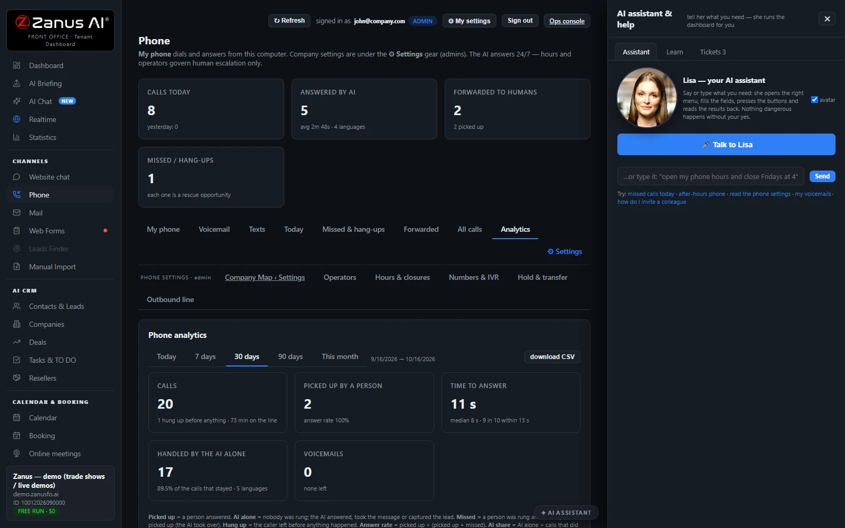Image resolution: width=845 pixels, height=528 pixels.
Task: Click the download CSV button
Action: 552,357
